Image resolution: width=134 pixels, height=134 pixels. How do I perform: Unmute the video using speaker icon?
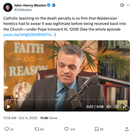[x=109, y=107]
